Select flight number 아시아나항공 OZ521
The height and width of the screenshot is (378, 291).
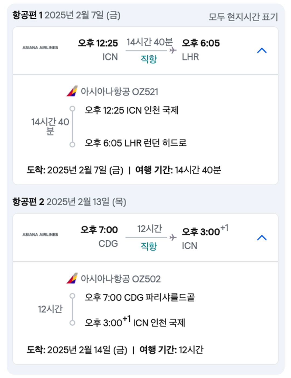(119, 92)
